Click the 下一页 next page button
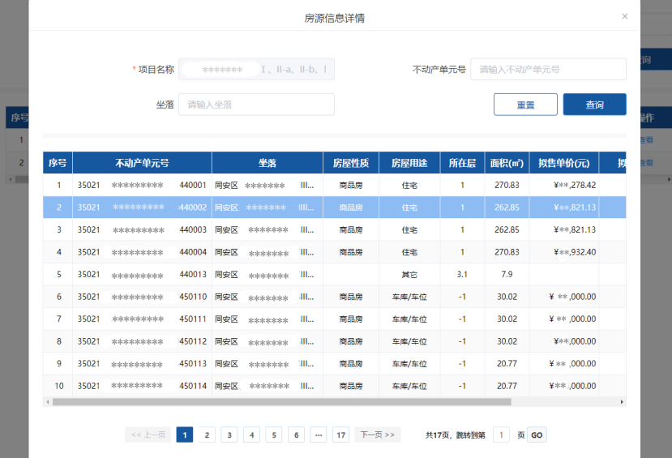The width and height of the screenshot is (672, 458). 377,435
